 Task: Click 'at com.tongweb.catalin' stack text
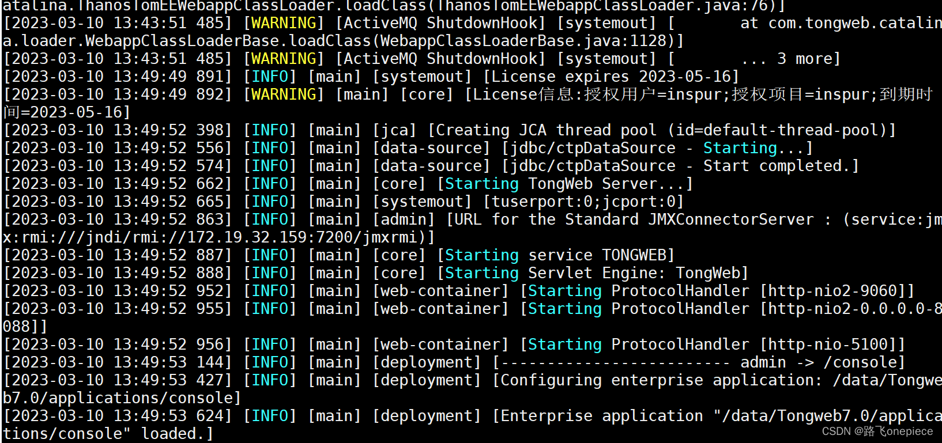[841, 23]
